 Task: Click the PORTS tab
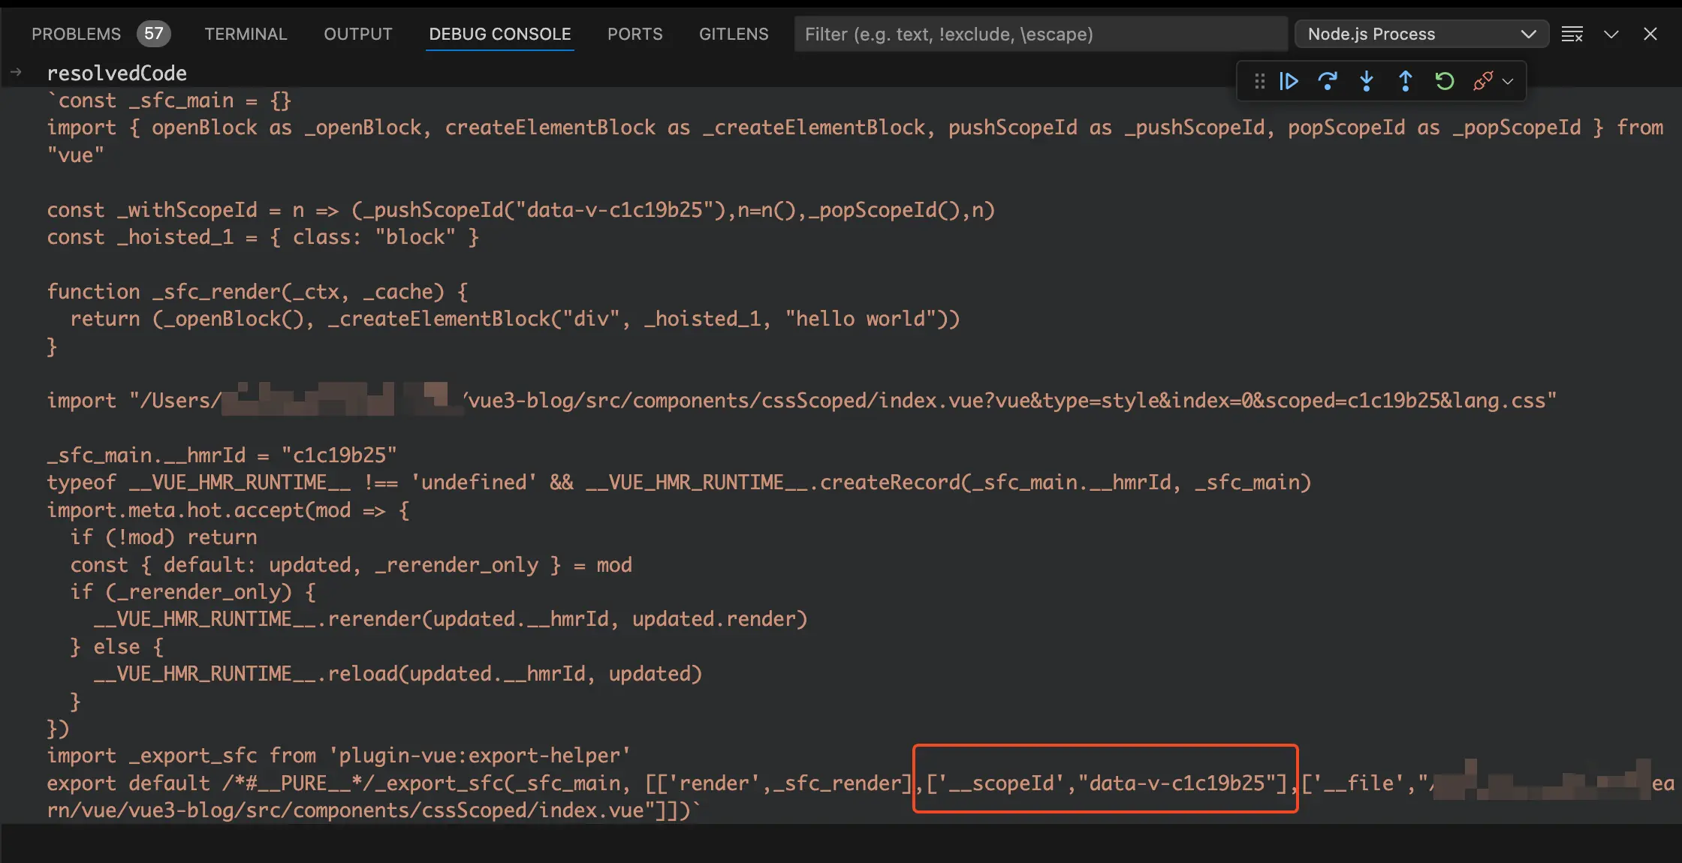635,32
